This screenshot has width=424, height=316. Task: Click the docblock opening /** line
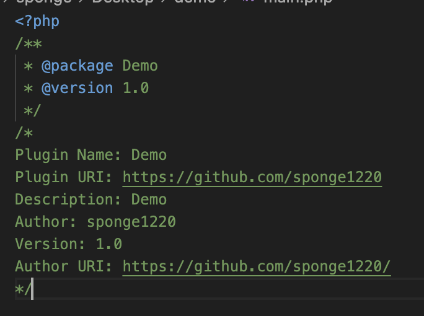29,43
